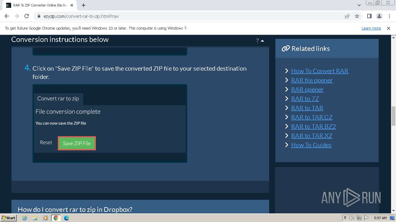The image size is (396, 222).
Task: Open File Explorer from taskbar
Action: tap(35, 218)
